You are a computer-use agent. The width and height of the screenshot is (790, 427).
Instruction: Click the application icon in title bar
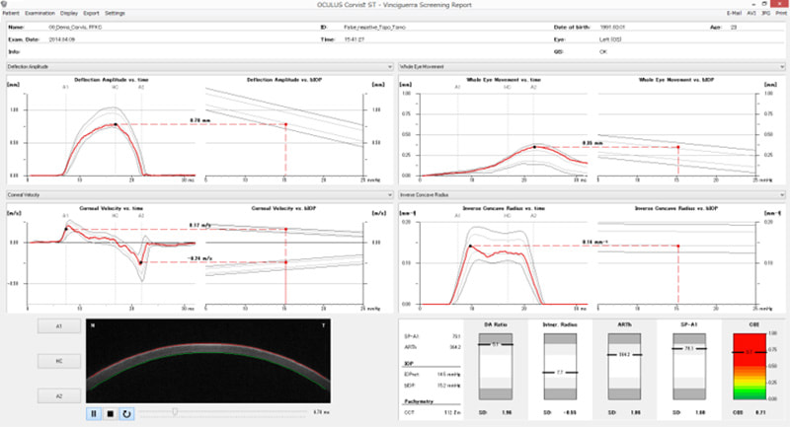point(4,4)
